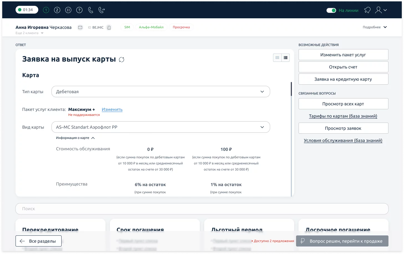This screenshot has width=404, height=254.
Task: Click 'Просмотр всех карт' button
Action: click(343, 104)
